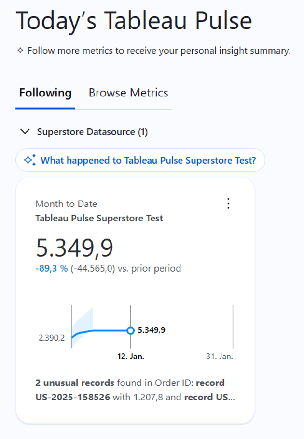The width and height of the screenshot is (304, 439).
Task: Collapse the Superstore Datasource group chevron
Action: pyautogui.click(x=24, y=131)
